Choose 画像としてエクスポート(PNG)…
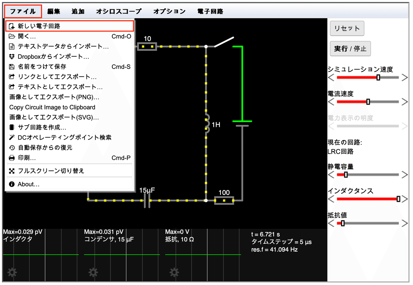This screenshot has height=285, width=413. pyautogui.click(x=70, y=97)
